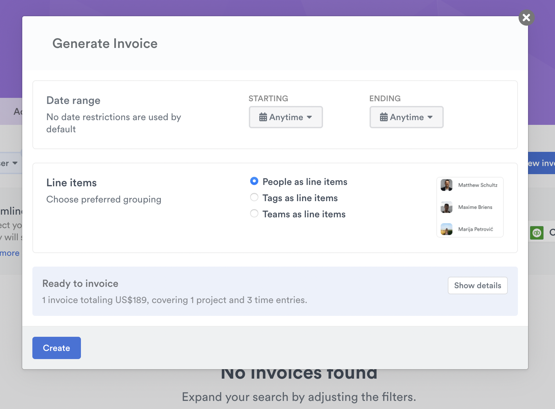Select the Tags as line items option
Viewport: 555px width, 409px height.
(x=254, y=197)
